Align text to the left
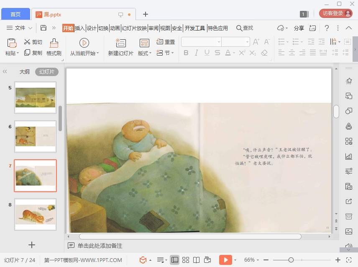 (281, 53)
